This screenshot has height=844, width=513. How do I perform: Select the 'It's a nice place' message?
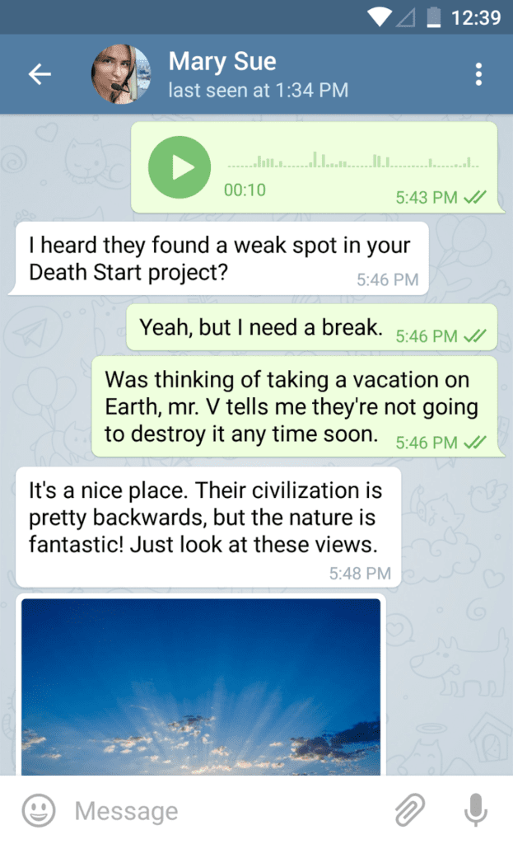click(x=208, y=527)
